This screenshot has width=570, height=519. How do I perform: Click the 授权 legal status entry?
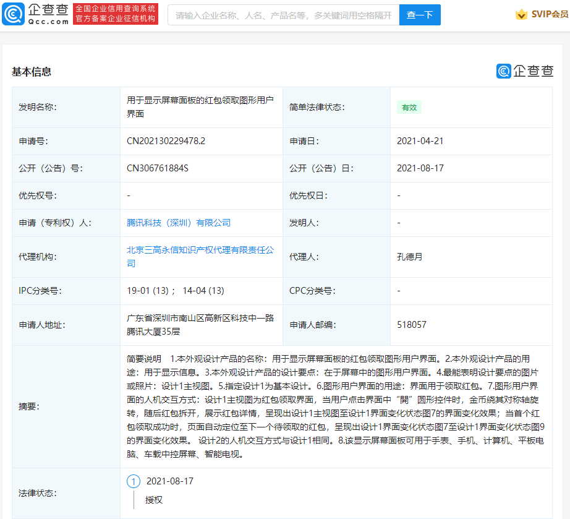click(154, 499)
